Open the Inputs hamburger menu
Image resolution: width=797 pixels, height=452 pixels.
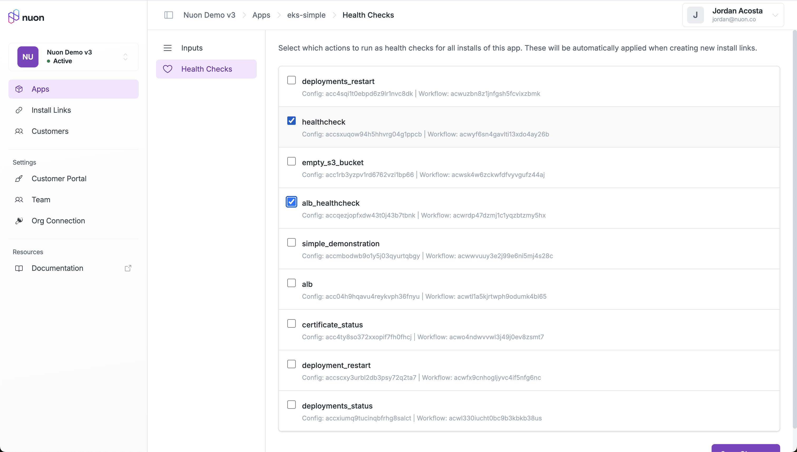pyautogui.click(x=168, y=48)
